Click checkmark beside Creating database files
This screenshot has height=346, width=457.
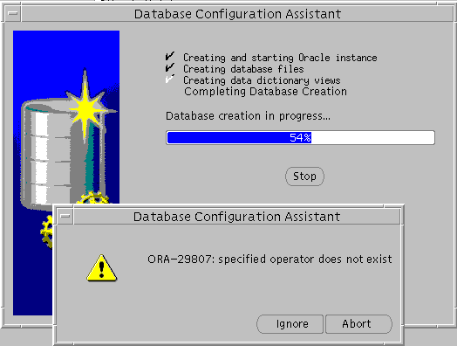170,67
